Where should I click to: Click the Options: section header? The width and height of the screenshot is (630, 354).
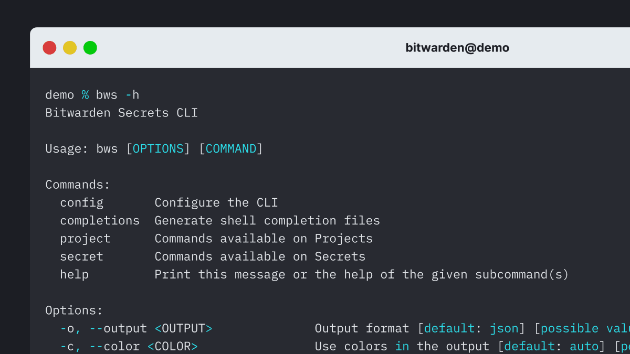click(71, 310)
